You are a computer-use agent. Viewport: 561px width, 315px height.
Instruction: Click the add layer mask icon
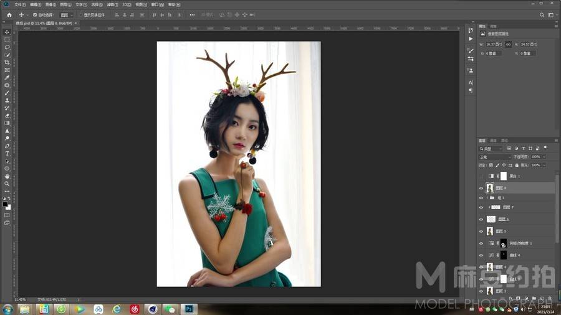coord(518,298)
